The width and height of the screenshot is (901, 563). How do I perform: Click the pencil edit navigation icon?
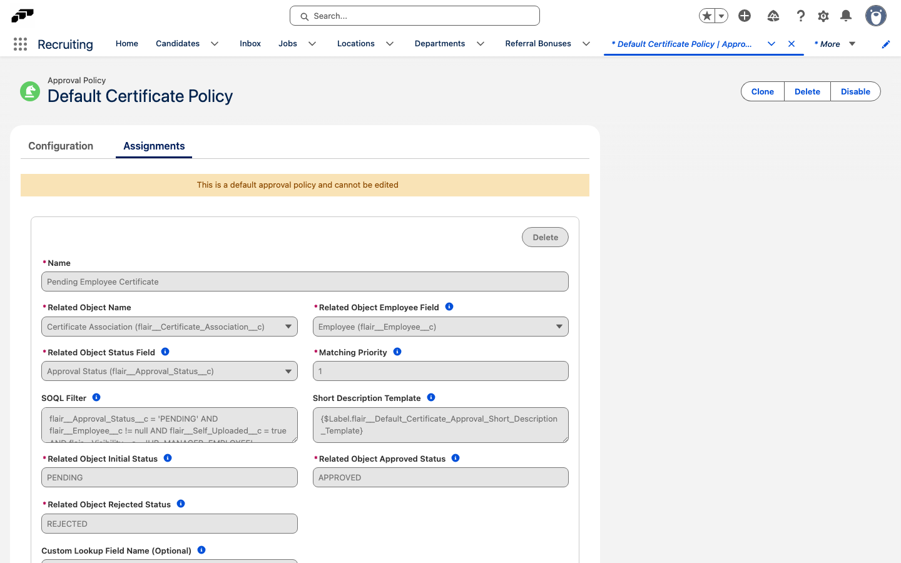pos(886,44)
